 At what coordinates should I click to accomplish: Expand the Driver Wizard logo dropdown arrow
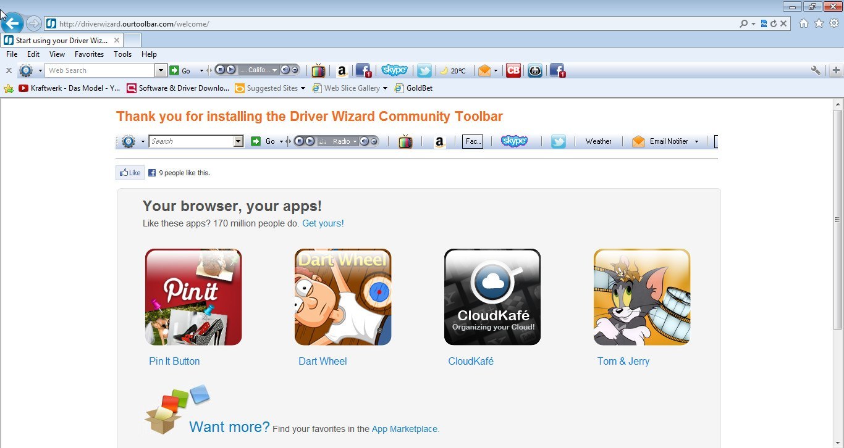[x=40, y=70]
